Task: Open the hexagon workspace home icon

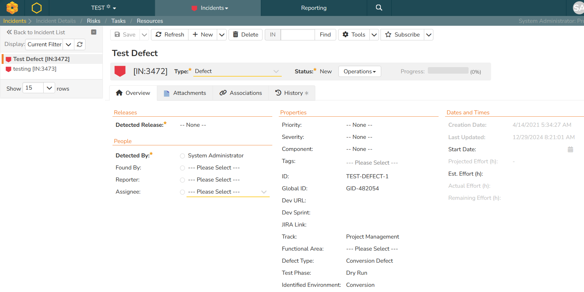Action: pyautogui.click(x=37, y=8)
